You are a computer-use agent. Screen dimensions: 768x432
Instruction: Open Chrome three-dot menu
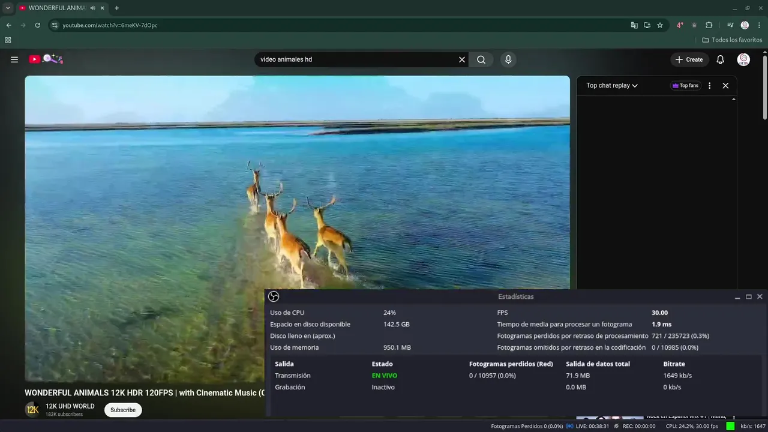pos(758,25)
